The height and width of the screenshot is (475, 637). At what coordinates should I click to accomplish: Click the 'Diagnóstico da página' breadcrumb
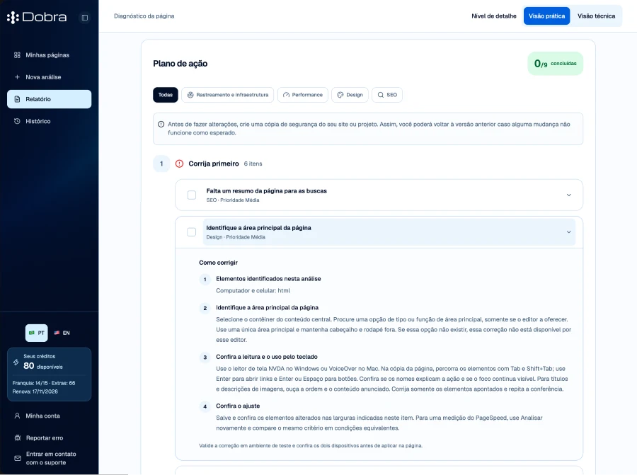pyautogui.click(x=144, y=16)
